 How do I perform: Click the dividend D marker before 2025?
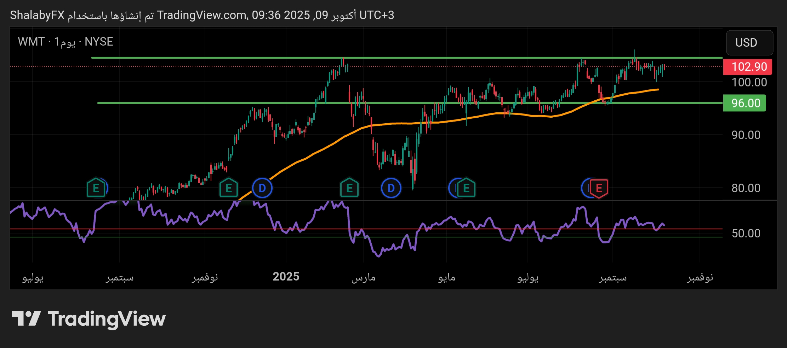coord(262,188)
